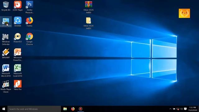The image size is (199, 112).
Task: Select the Windows Defender shortcut
Action: coord(6,40)
